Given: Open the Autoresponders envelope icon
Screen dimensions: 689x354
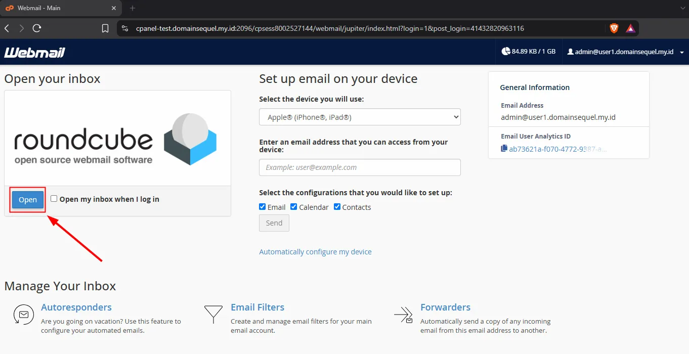Looking at the screenshot, I should click(x=23, y=315).
